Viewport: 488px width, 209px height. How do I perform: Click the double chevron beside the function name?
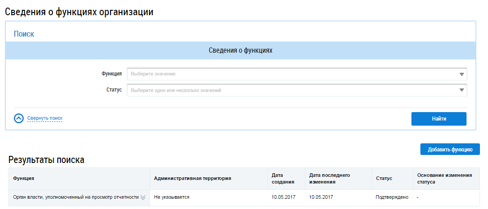[143, 197]
